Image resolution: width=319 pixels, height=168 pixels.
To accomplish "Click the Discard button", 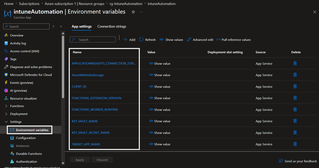I will [102, 160].
